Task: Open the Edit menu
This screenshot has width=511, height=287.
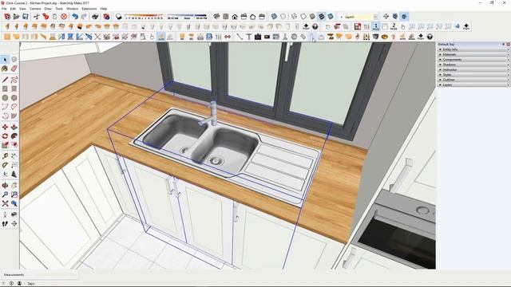Action: pos(13,9)
